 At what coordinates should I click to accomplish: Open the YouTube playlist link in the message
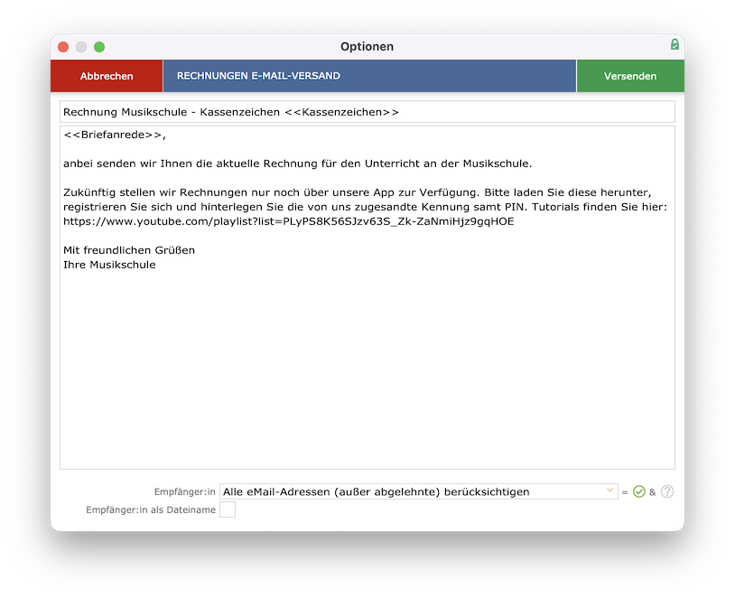click(288, 220)
